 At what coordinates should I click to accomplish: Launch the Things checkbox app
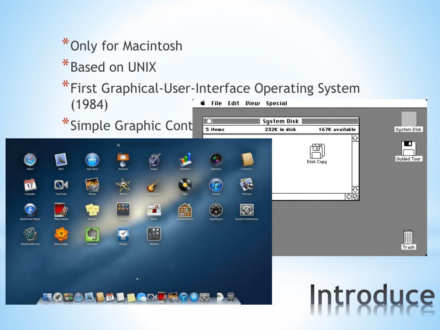coord(123,235)
